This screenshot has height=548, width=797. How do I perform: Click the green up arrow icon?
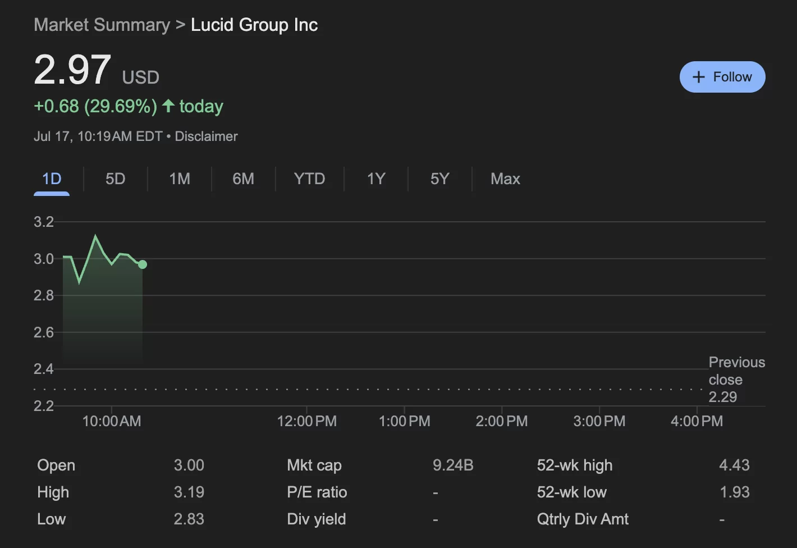click(x=168, y=106)
